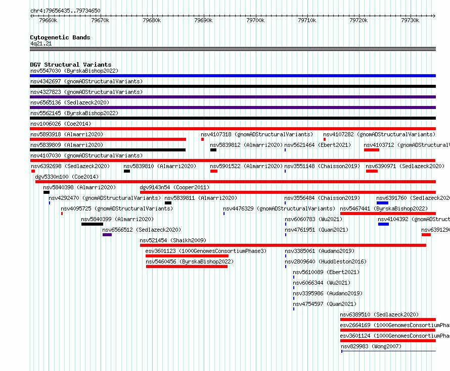Open nsv3395986 (Audano2019) label
Screen dimensions: 450x371
click(328, 293)
